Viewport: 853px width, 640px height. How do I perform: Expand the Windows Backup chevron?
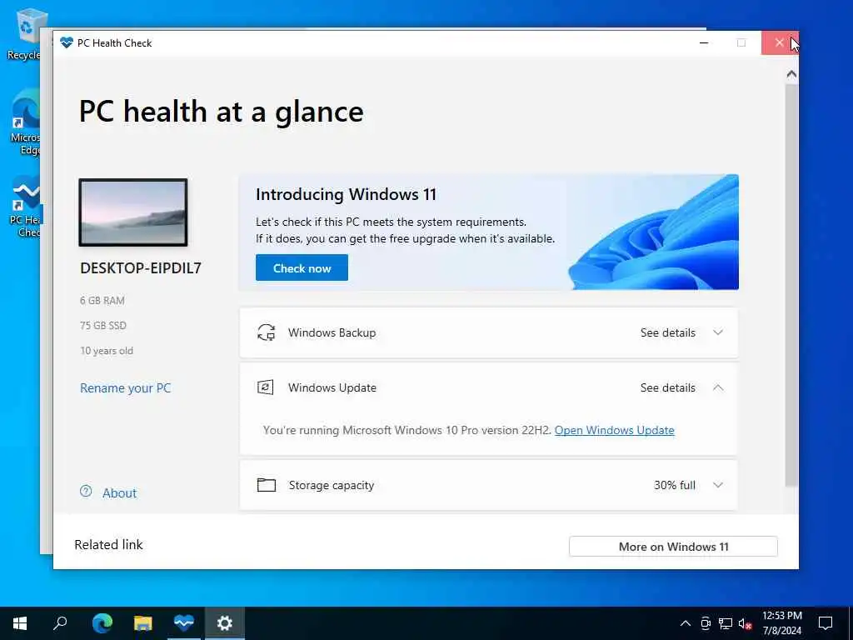[718, 332]
